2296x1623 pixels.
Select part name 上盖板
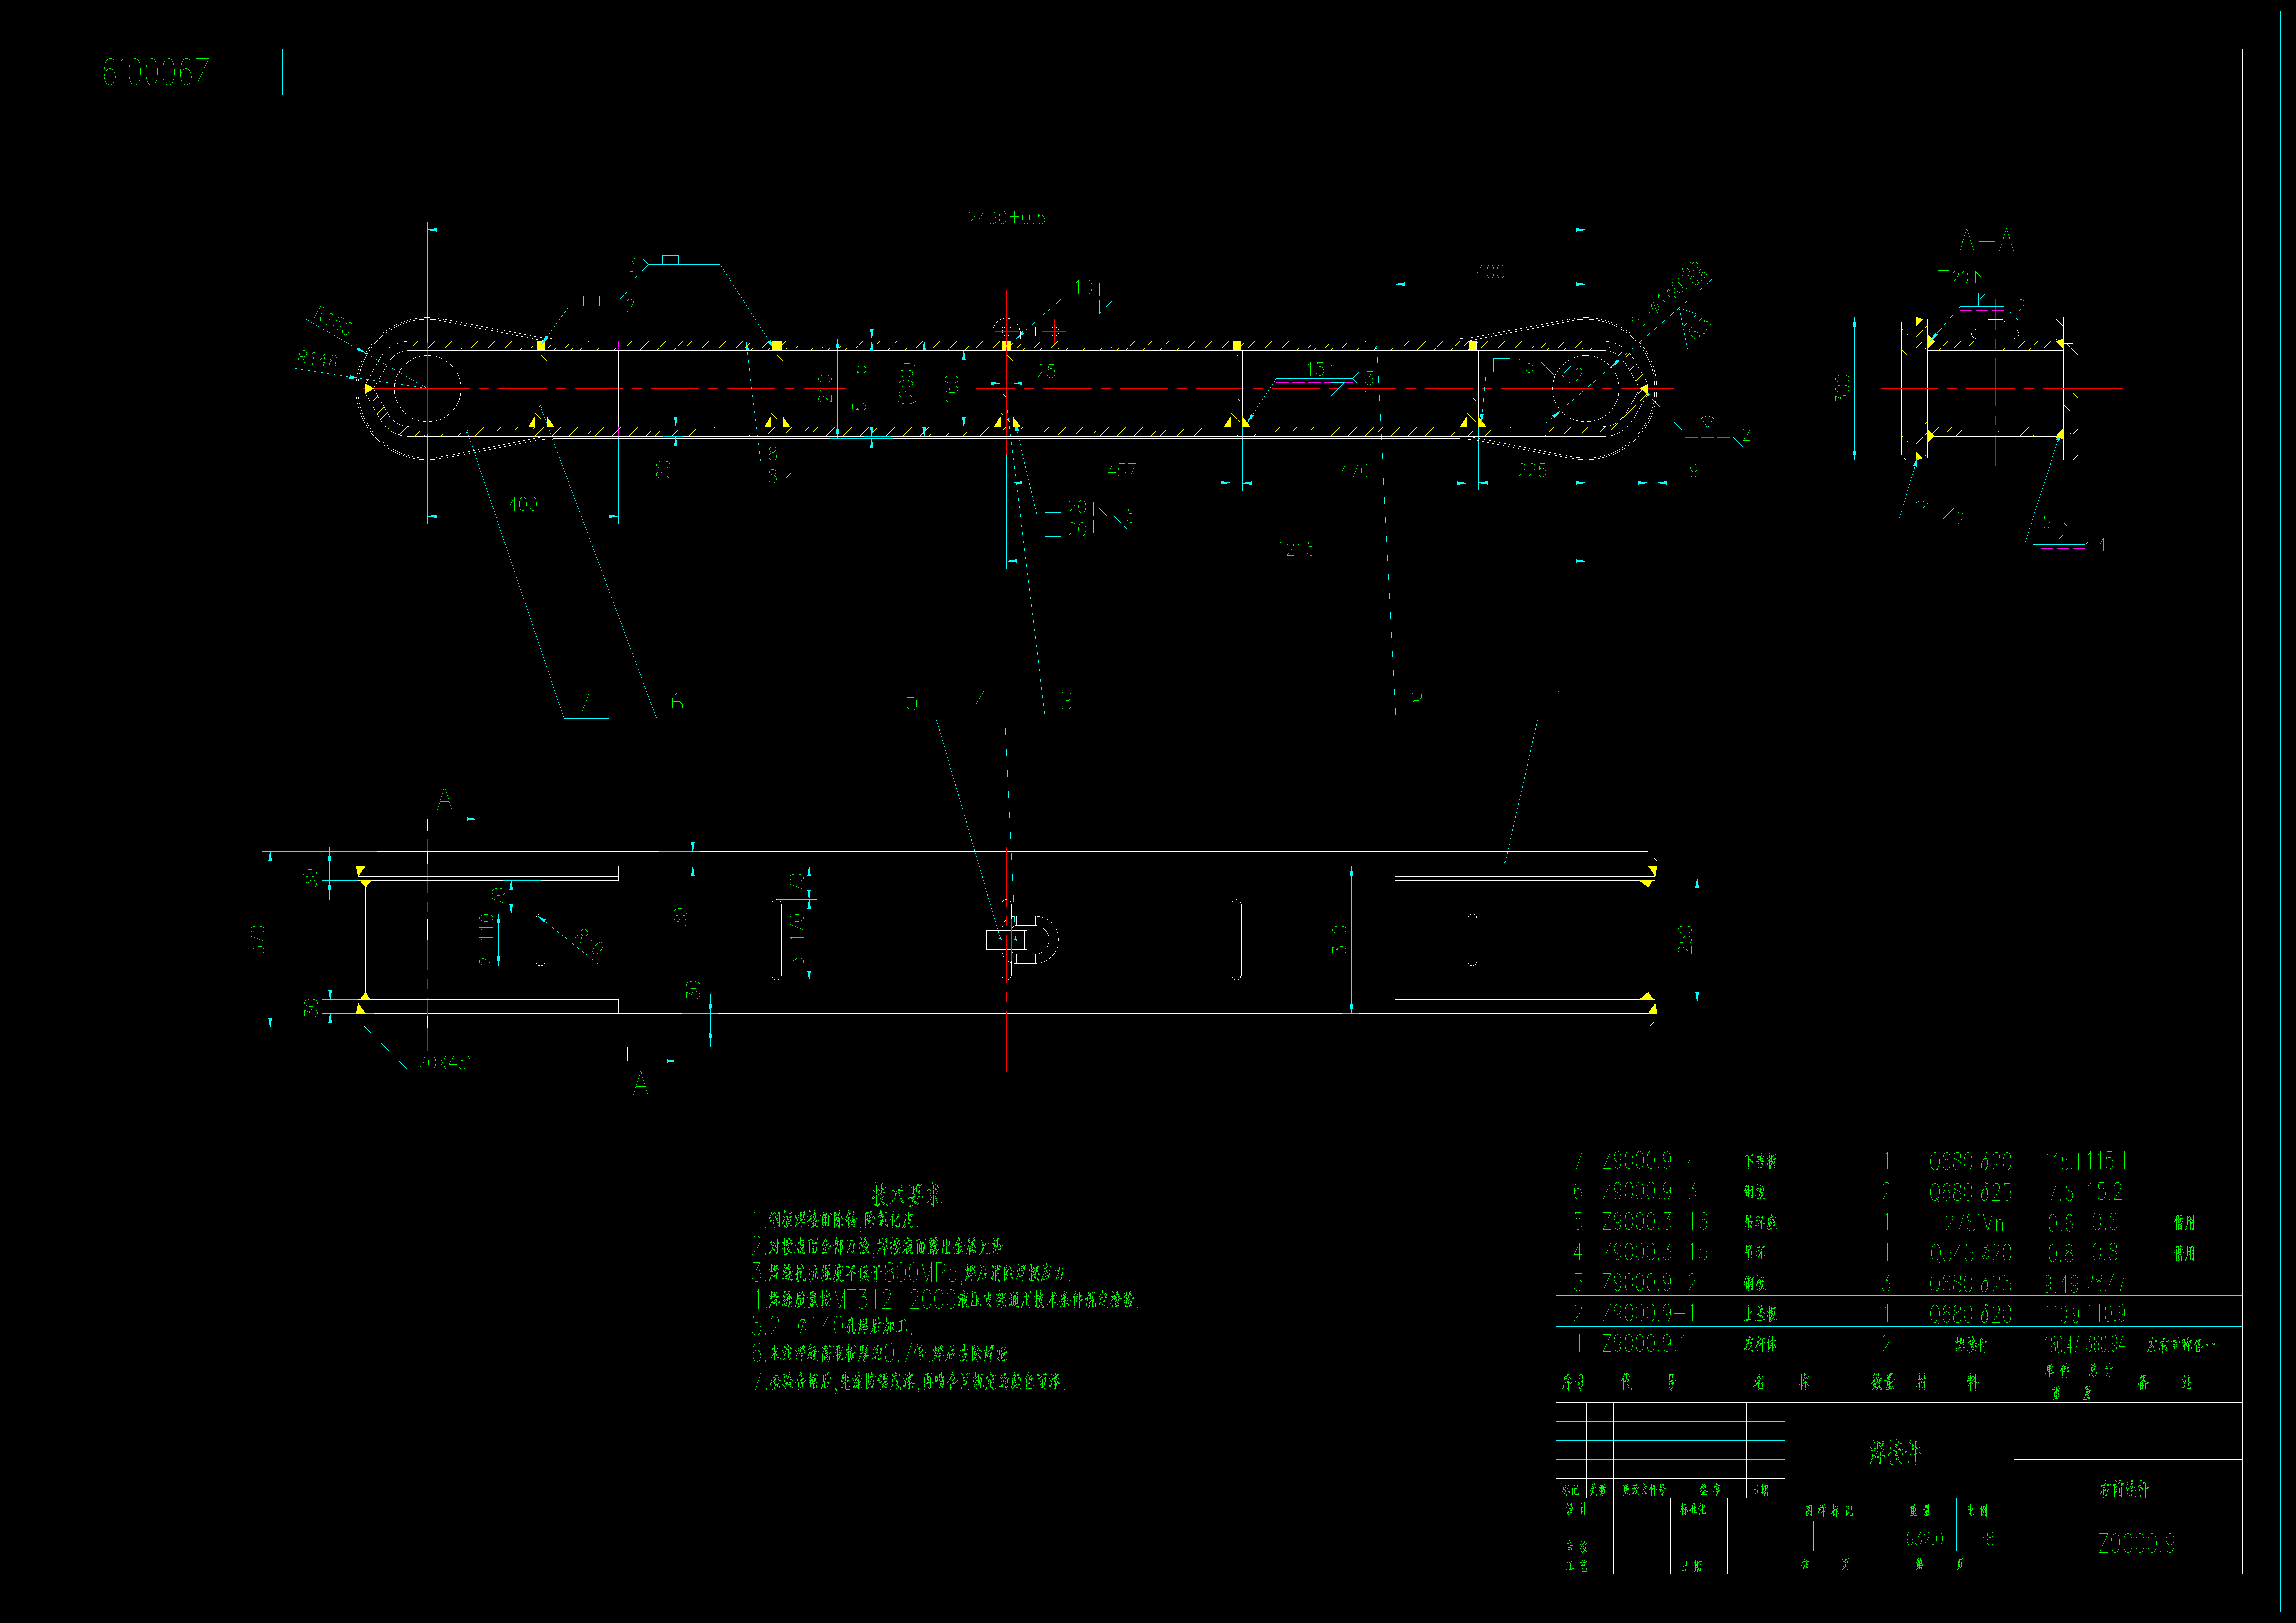[x=1760, y=1314]
